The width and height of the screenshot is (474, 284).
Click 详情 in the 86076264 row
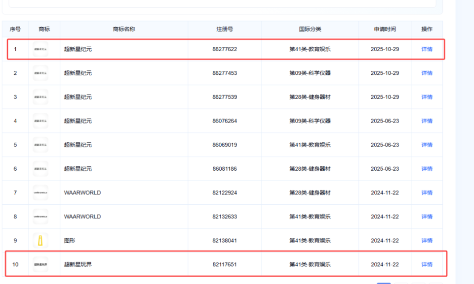(x=427, y=121)
